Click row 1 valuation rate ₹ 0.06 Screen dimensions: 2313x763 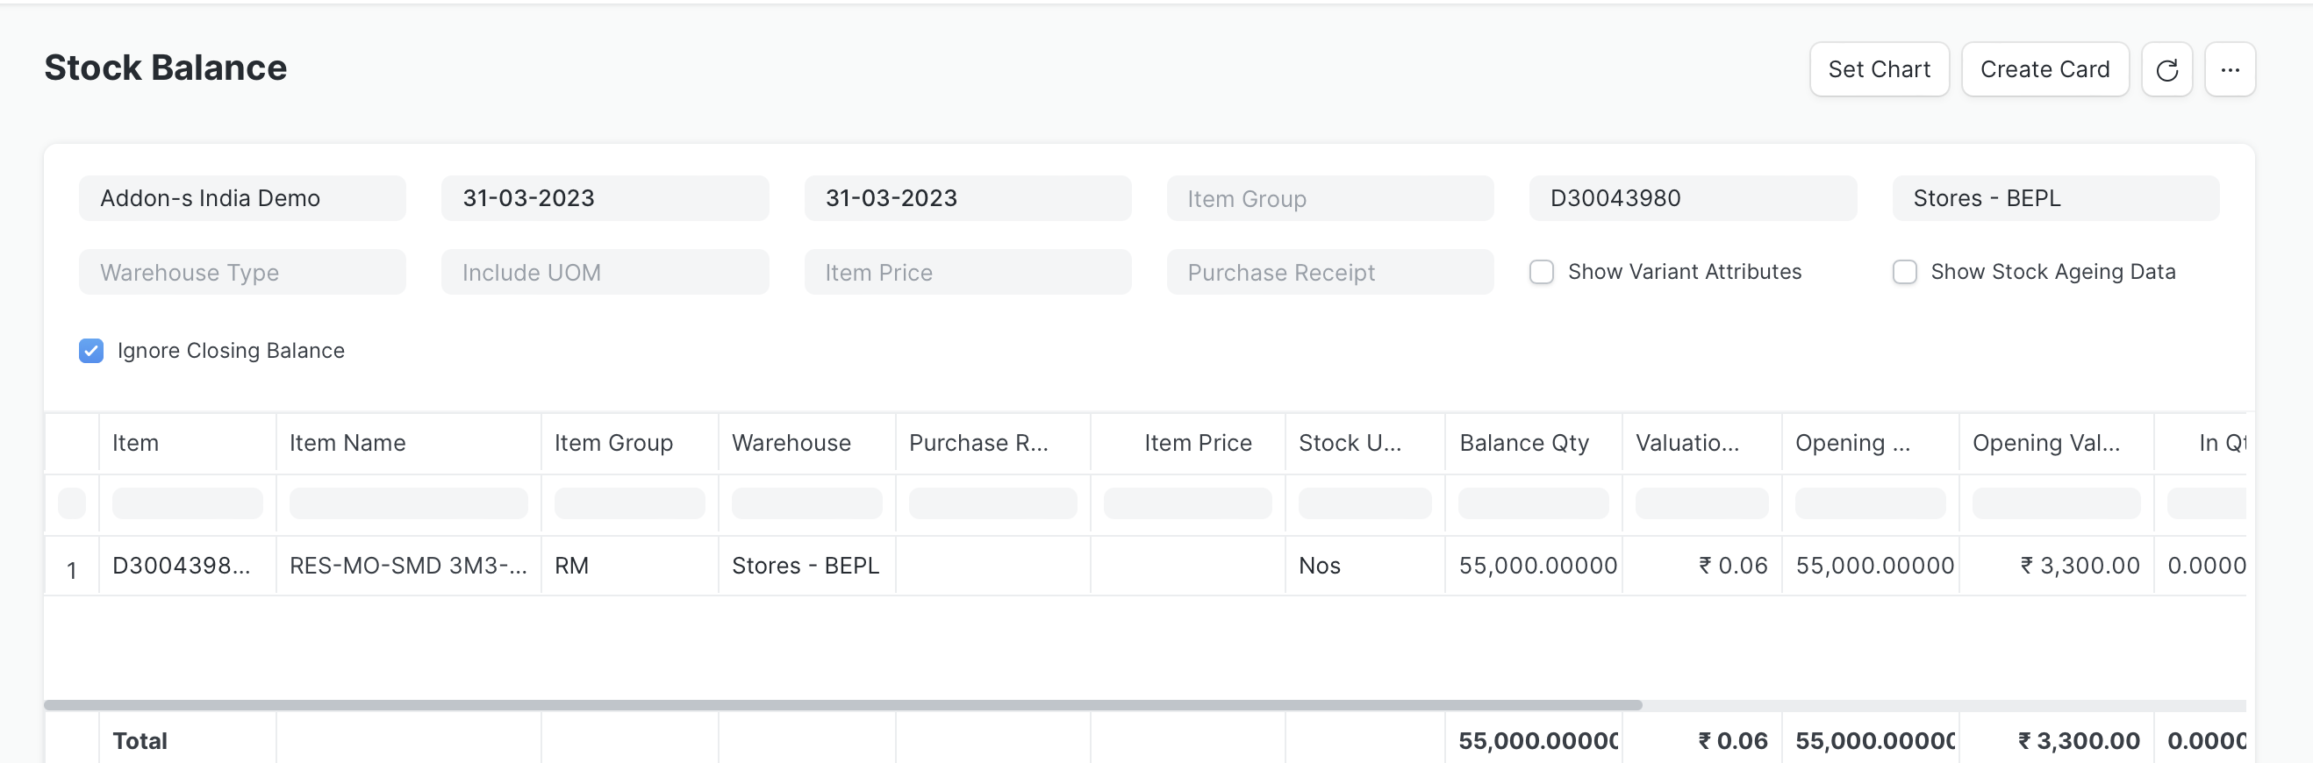1701,566
